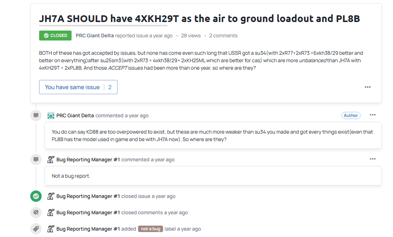Click manager avatar in closed issue event
The width and height of the screenshot is (393, 237).
pyautogui.click(x=51, y=196)
